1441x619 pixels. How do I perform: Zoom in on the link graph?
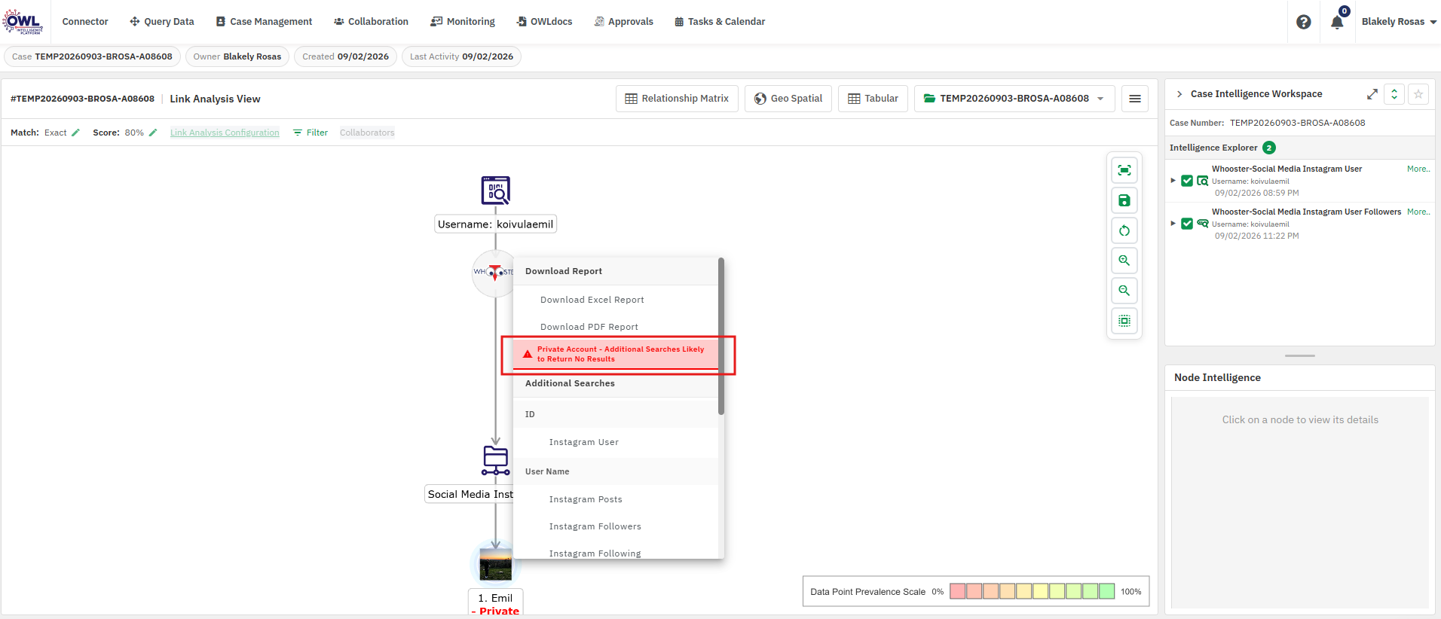pos(1124,261)
